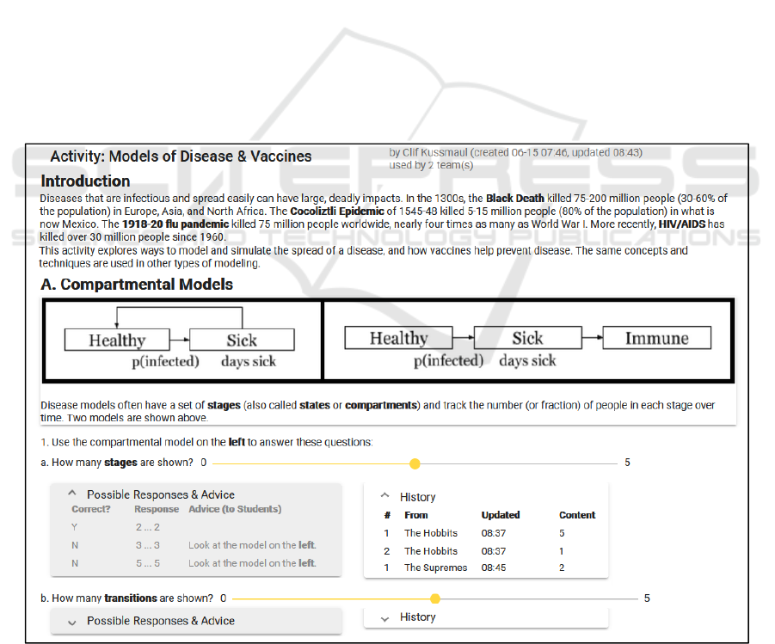This screenshot has width=775, height=644.
Task: Click the correct response row 2...2
Action: tap(147, 527)
